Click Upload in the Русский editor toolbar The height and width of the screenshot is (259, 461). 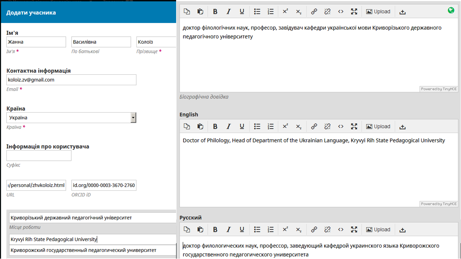[378, 230]
